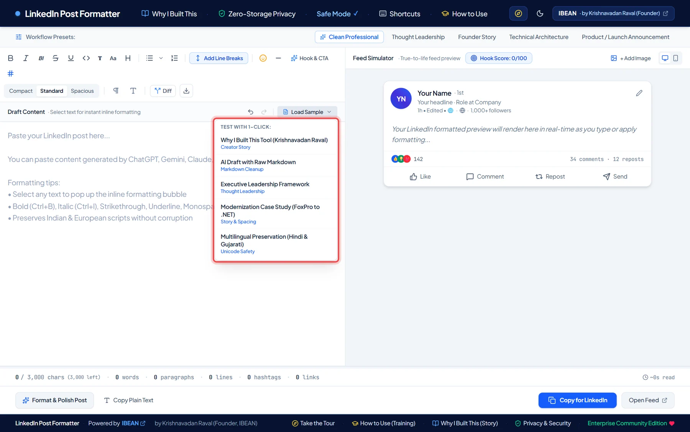
Task: Click Copy for LinkedIn button
Action: pos(578,400)
